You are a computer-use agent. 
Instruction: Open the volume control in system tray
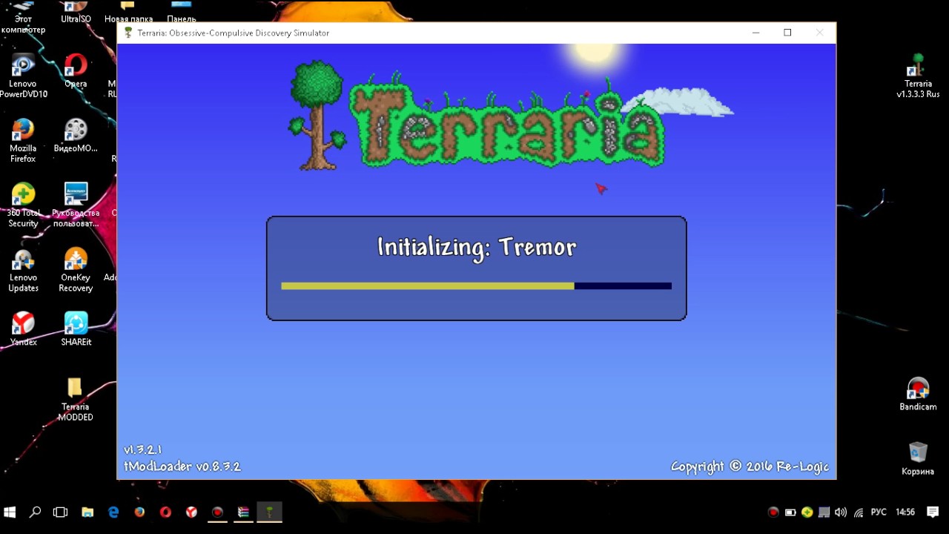[840, 512]
